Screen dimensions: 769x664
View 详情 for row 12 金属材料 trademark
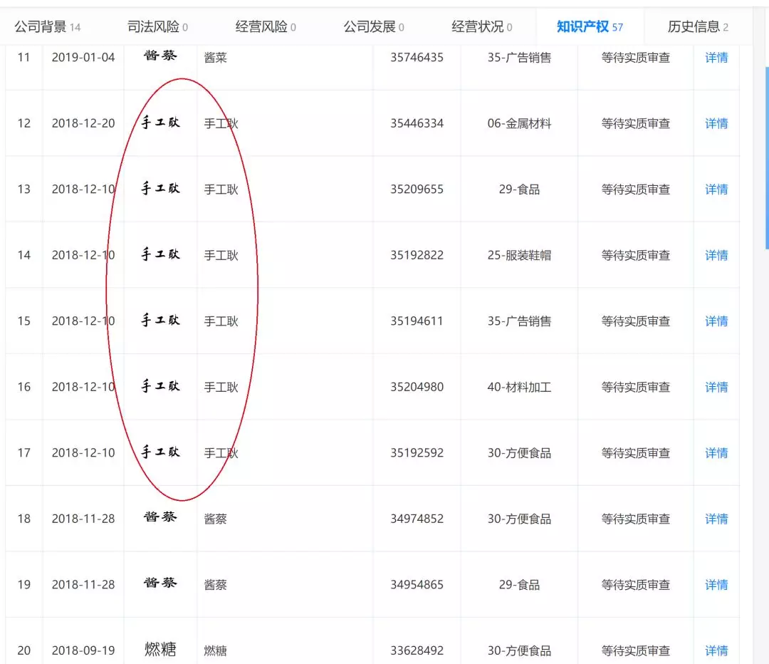[716, 123]
